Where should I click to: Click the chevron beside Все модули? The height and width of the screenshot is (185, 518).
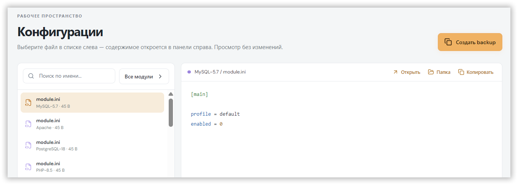(160, 77)
